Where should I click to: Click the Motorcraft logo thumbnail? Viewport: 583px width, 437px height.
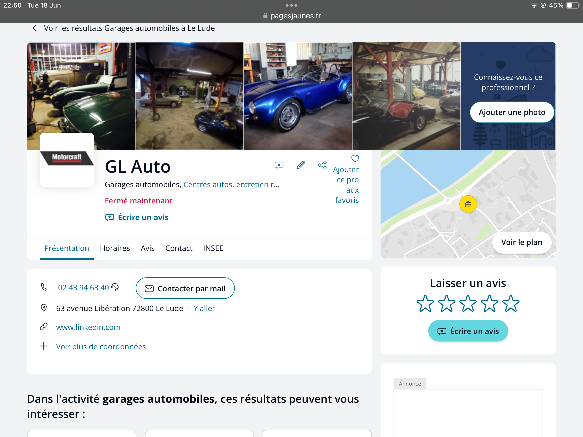pyautogui.click(x=67, y=159)
